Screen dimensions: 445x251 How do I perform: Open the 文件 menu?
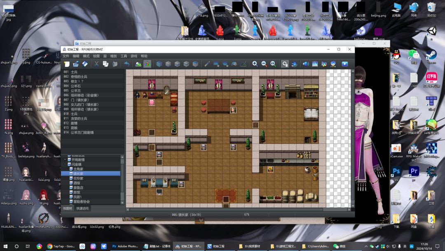pos(66,56)
